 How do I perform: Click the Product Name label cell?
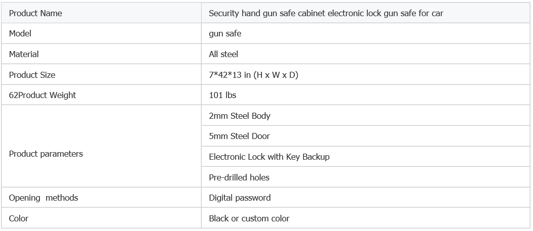(101, 13)
